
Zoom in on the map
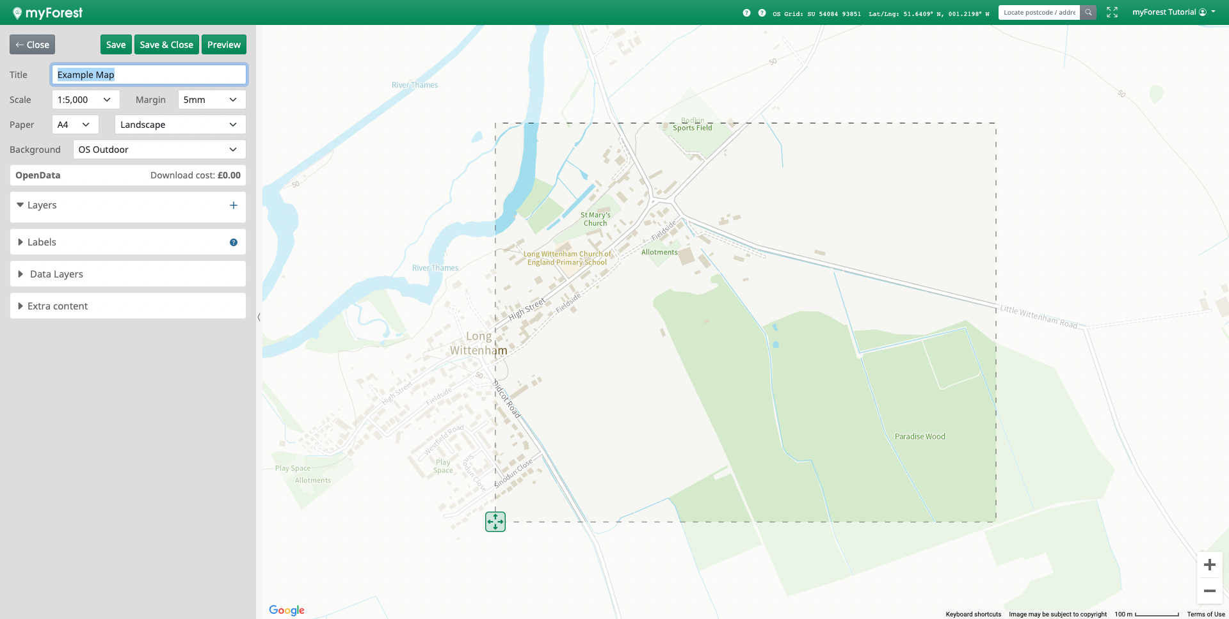coord(1209,565)
